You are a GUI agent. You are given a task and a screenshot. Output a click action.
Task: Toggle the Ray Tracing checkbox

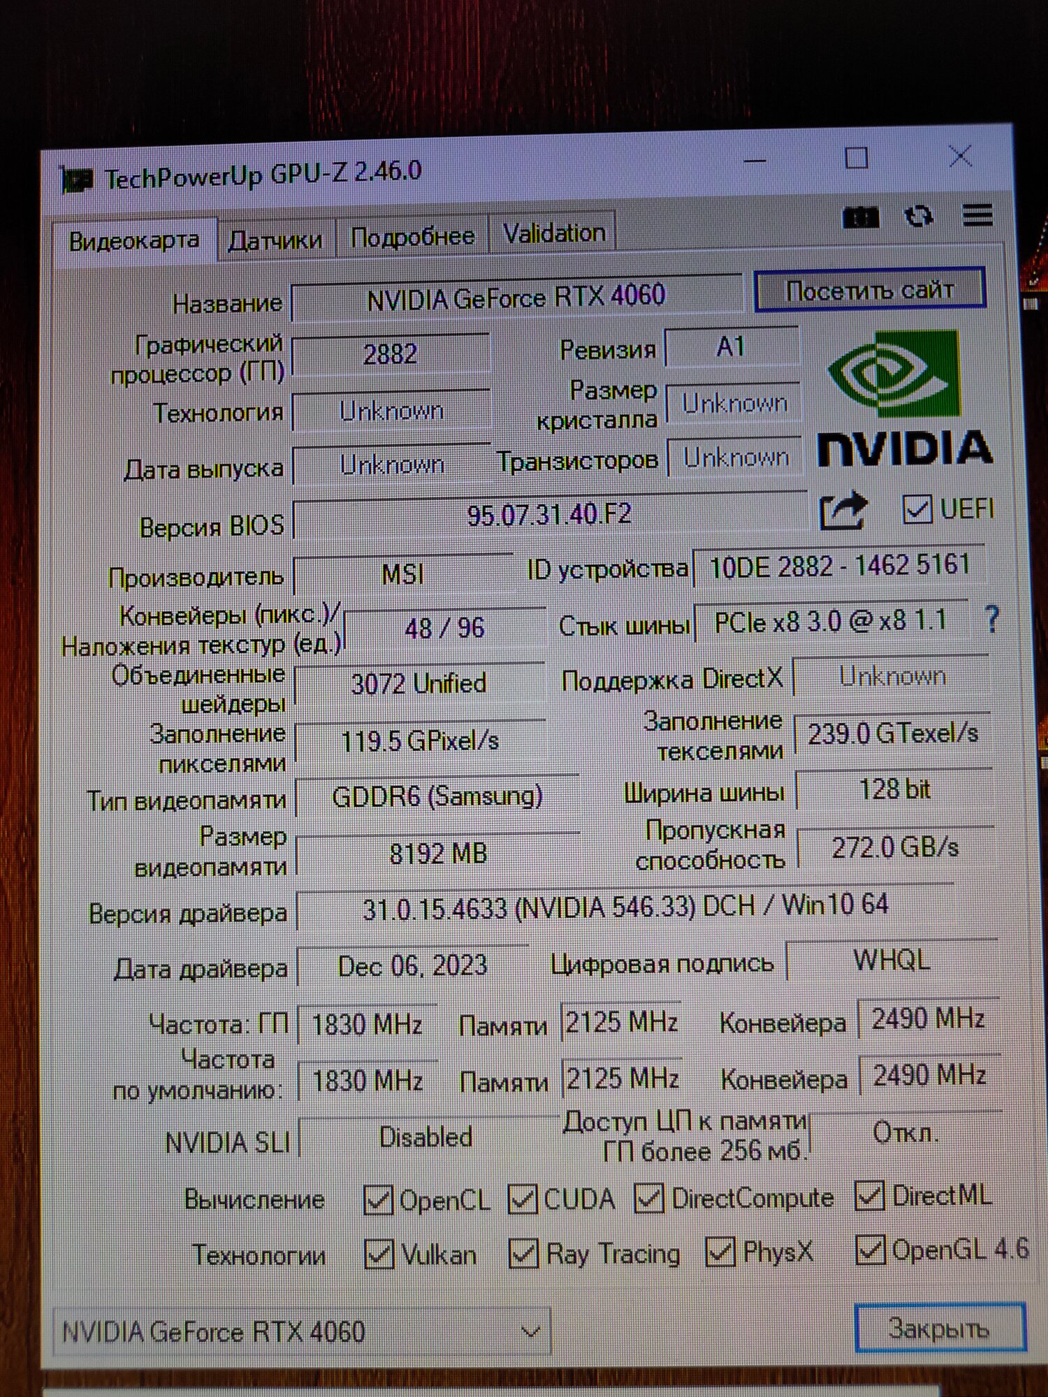coord(523,1253)
